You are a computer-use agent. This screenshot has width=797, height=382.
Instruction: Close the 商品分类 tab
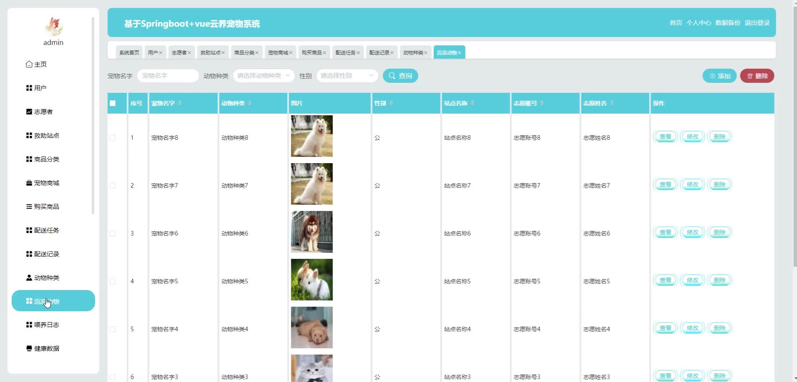point(257,53)
